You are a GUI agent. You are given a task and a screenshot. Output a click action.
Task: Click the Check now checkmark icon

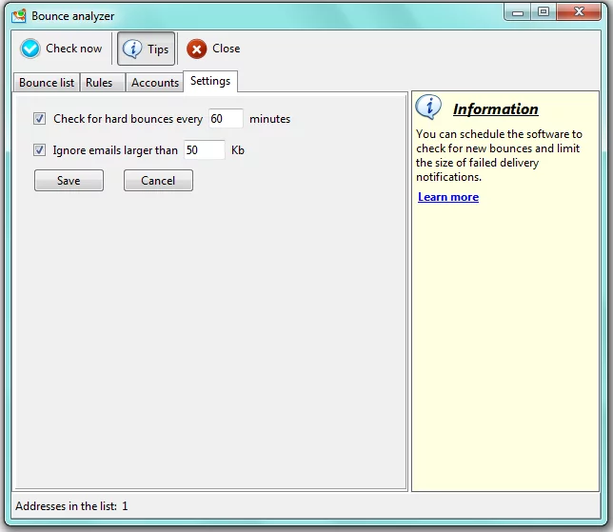30,49
